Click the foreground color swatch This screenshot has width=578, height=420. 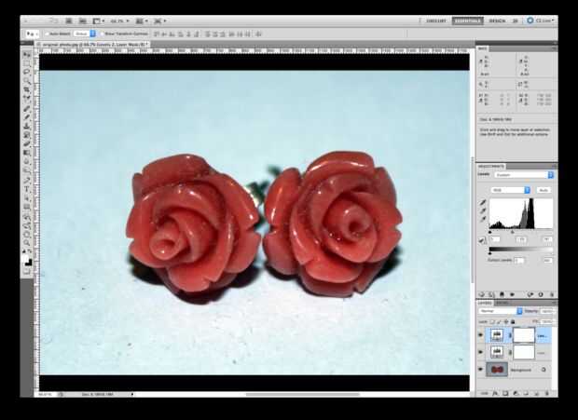[25, 259]
